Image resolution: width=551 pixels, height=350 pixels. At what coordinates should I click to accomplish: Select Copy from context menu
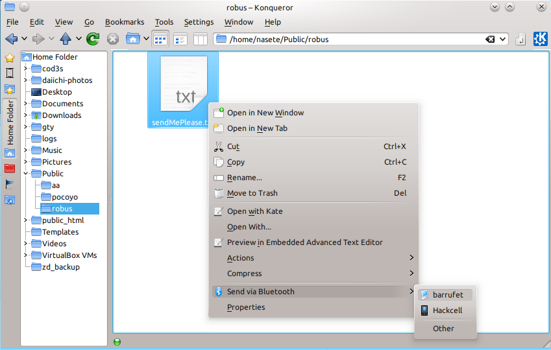click(x=313, y=162)
